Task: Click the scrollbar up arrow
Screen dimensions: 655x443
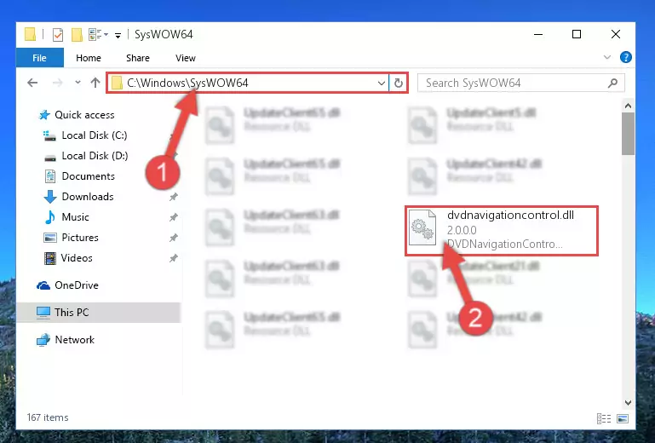Action: 628,106
